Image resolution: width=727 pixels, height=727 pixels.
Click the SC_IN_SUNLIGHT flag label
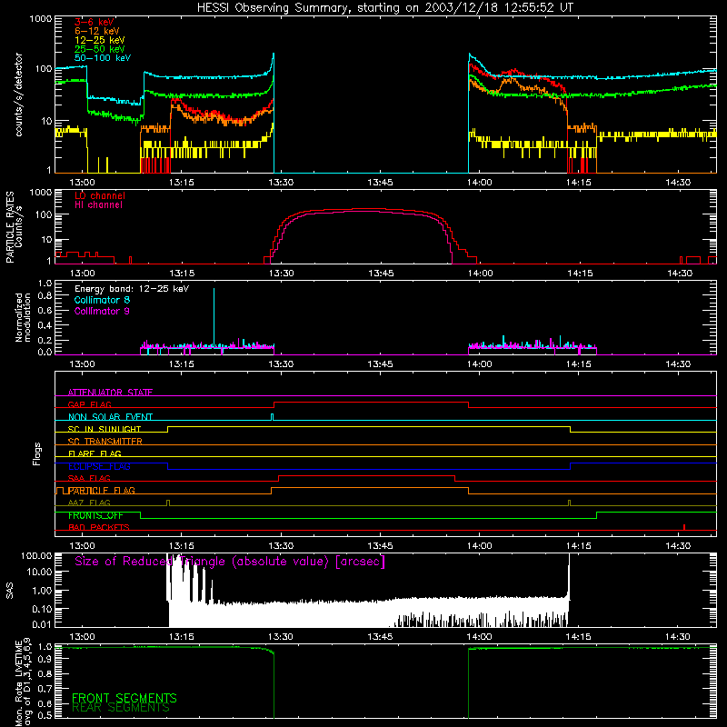pyautogui.click(x=105, y=429)
